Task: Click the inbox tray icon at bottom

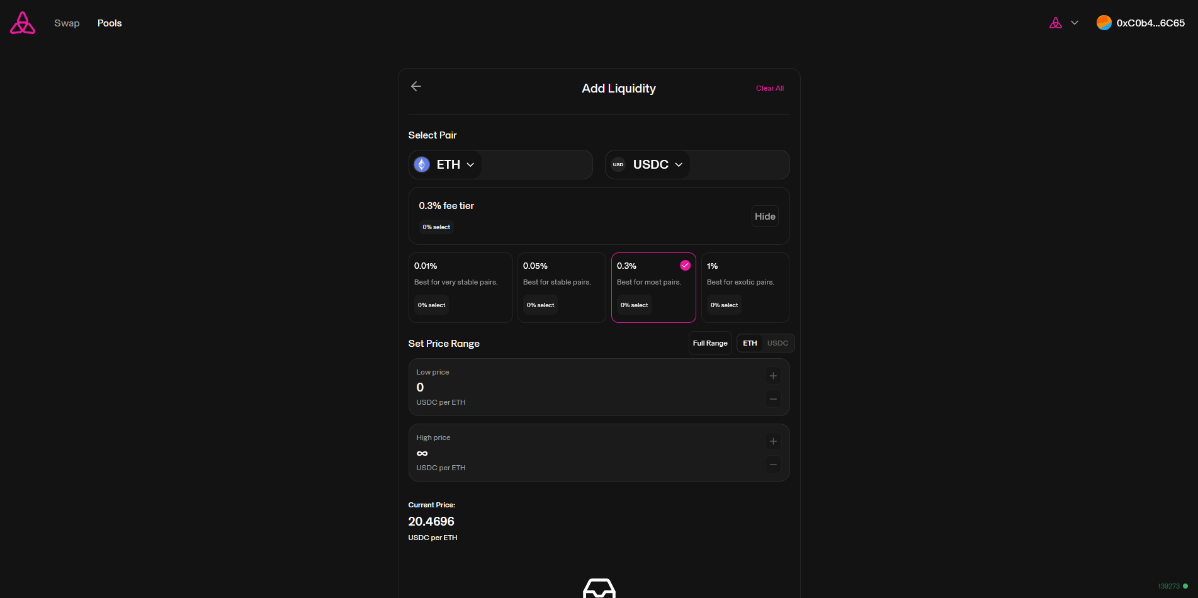Action: pos(599,589)
